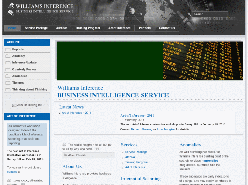This screenshot has width=248, height=185.
Task: Click Join the mailing list link
Action: point(29,105)
